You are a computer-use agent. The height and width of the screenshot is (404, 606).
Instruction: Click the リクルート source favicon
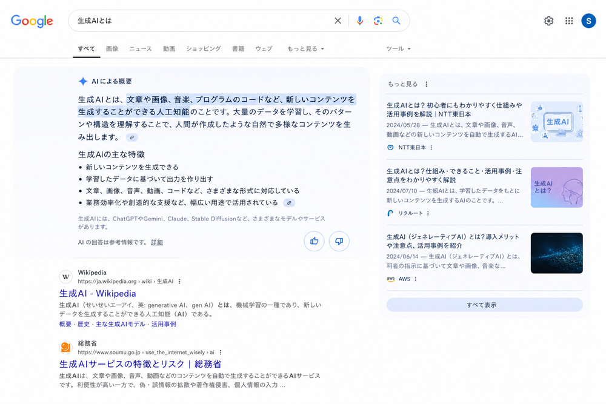coord(390,213)
